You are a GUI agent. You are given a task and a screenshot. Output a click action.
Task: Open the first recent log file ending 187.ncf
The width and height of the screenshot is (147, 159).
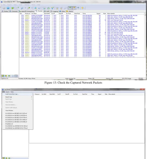pos(18,113)
